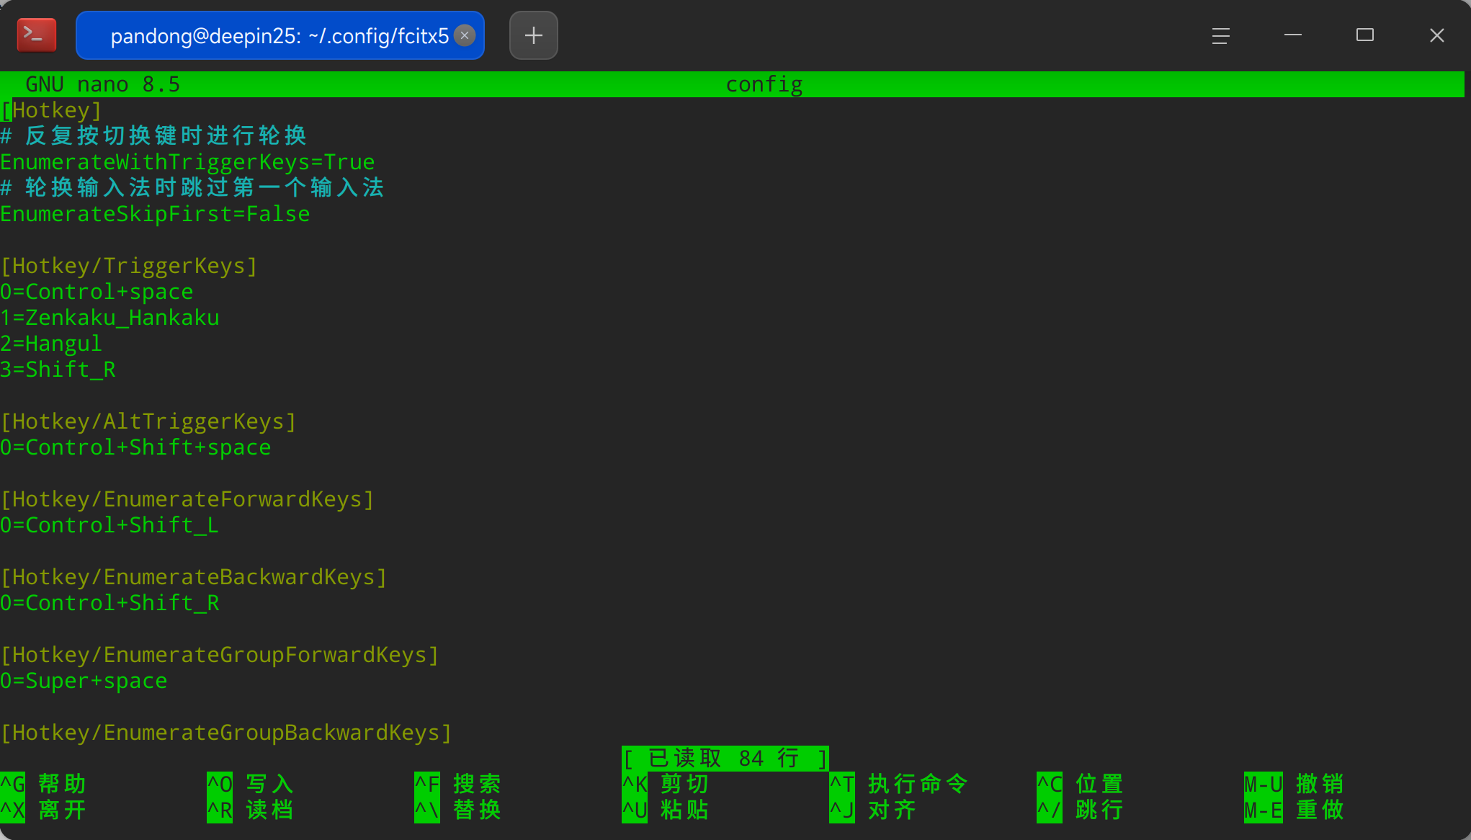Click the 0=Control+space line
The width and height of the screenshot is (1471, 840).
pyautogui.click(x=97, y=292)
